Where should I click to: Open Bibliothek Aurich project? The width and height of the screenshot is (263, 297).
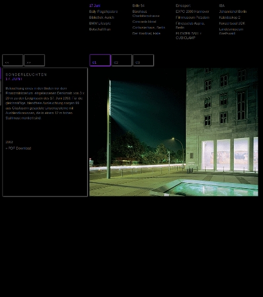pyautogui.click(x=102, y=18)
